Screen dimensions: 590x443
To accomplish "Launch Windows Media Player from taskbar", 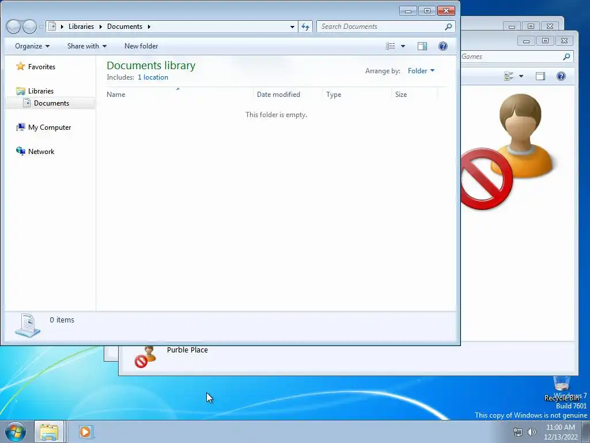I will [85, 431].
